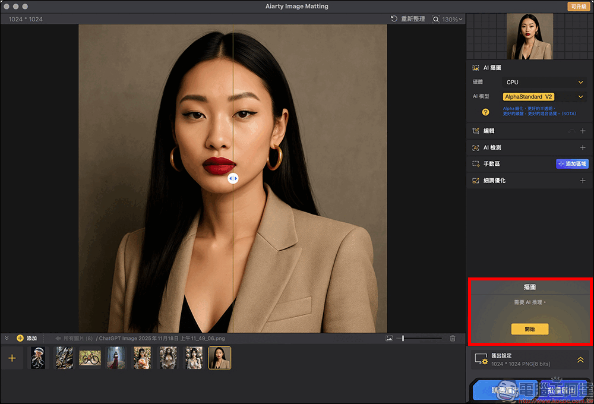Select the bicycle image thumbnail
This screenshot has height=404, width=594.
(x=89, y=358)
